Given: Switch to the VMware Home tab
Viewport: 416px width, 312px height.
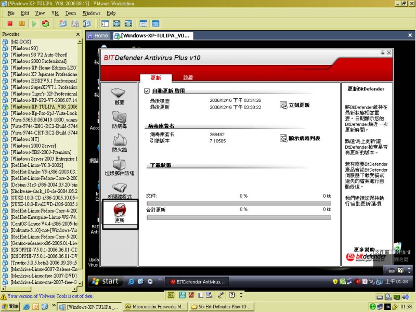Looking at the screenshot, I should pyautogui.click(x=98, y=36).
